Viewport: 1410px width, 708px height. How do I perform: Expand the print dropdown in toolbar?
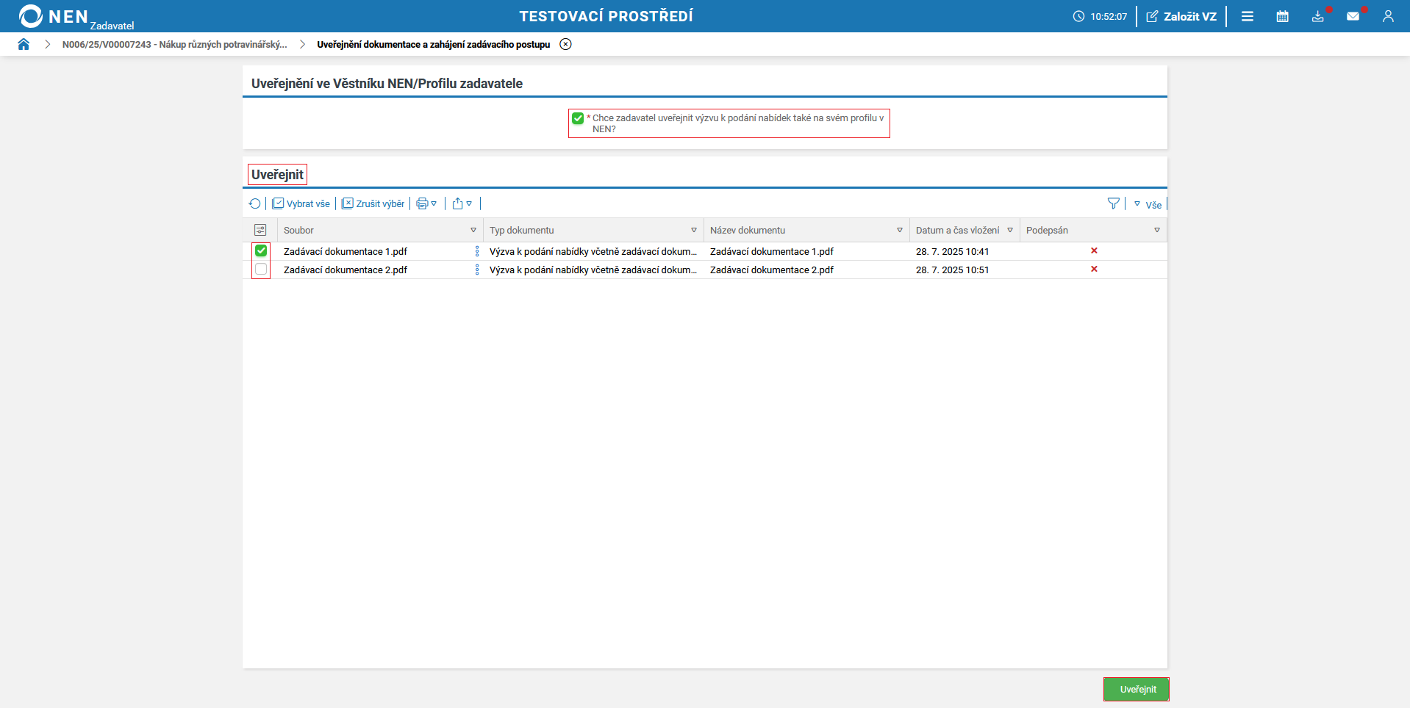(426, 204)
